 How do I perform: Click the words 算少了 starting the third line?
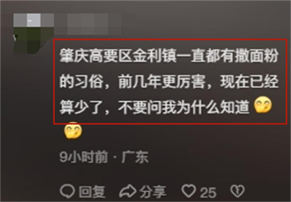click(81, 107)
